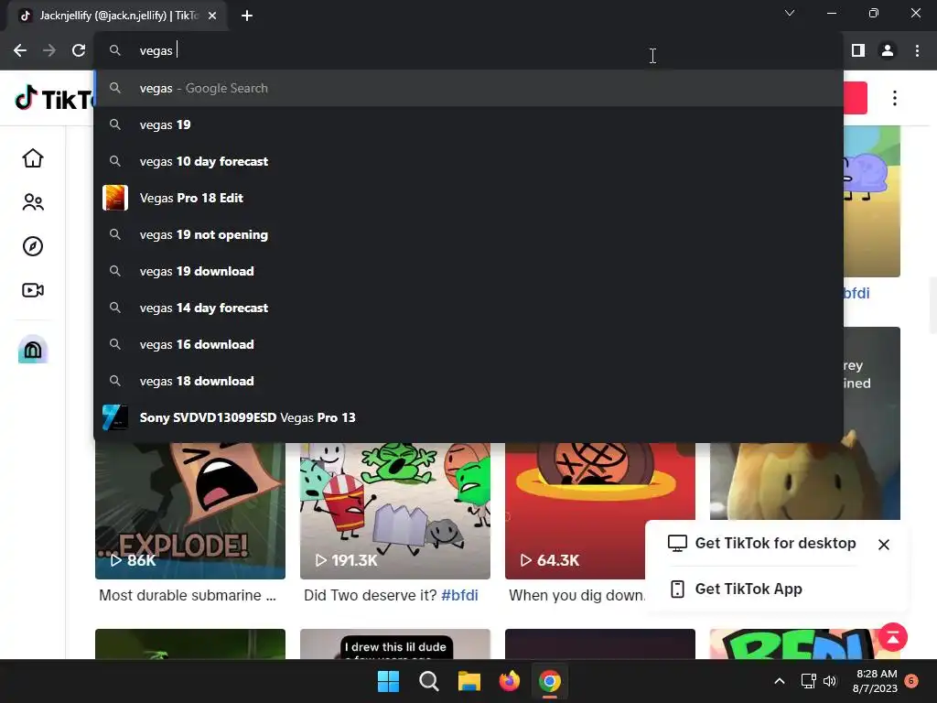This screenshot has width=937, height=703.
Task: Open TikTok Following (people icon) in sidebar
Action: (x=33, y=202)
